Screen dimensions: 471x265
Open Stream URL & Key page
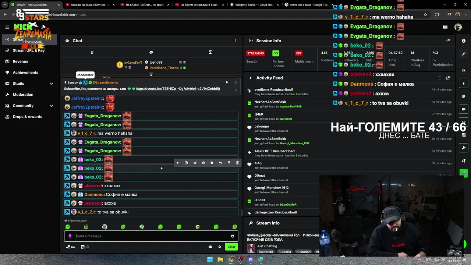tap(29, 50)
